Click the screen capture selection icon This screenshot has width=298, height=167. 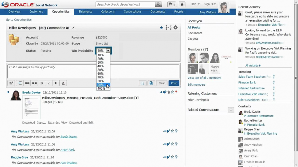[x=143, y=83]
